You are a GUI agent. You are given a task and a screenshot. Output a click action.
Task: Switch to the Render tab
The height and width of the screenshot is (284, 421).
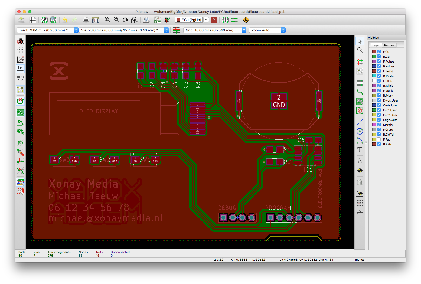[389, 45]
